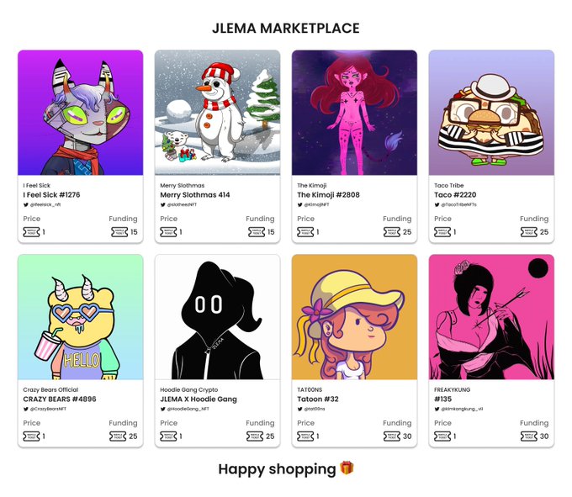Click funding ticket icon on FREAKYKUNG #135 card
Viewport: 572px width, 497px height.
(x=528, y=436)
